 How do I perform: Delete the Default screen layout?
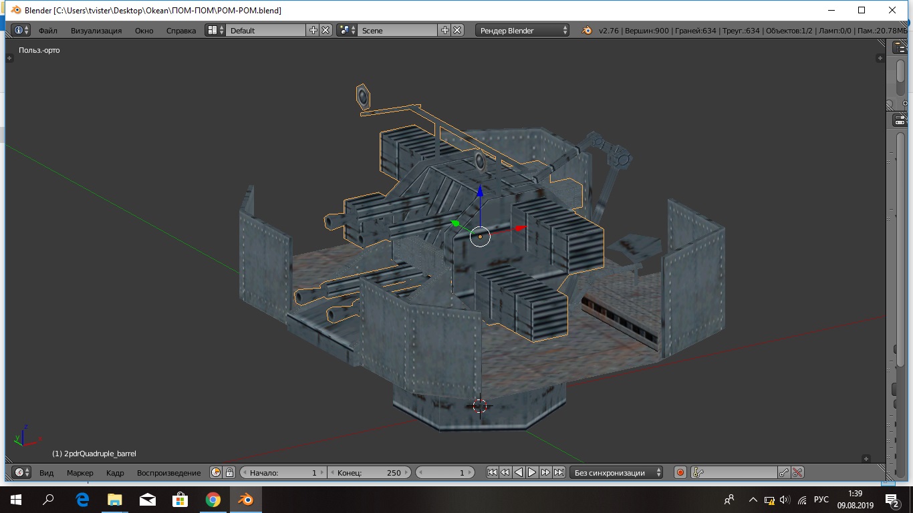325,30
